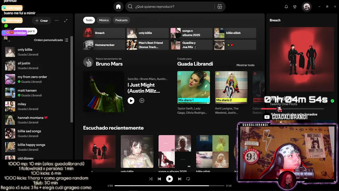This screenshot has height=191, width=339.
Task: Open billie eilish recent playlist cover
Action: pyautogui.click(x=212, y=151)
